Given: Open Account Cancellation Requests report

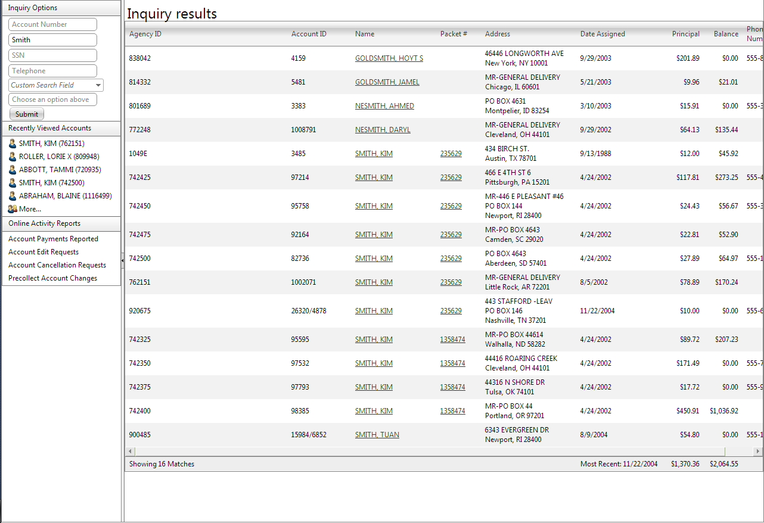Looking at the screenshot, I should [57, 265].
